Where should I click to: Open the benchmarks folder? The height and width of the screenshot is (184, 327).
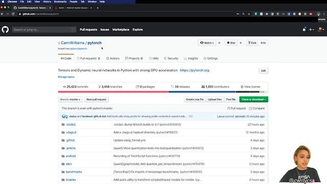pyautogui.click(x=74, y=172)
